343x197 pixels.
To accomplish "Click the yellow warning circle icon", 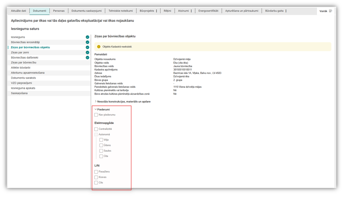I will coord(99,47).
